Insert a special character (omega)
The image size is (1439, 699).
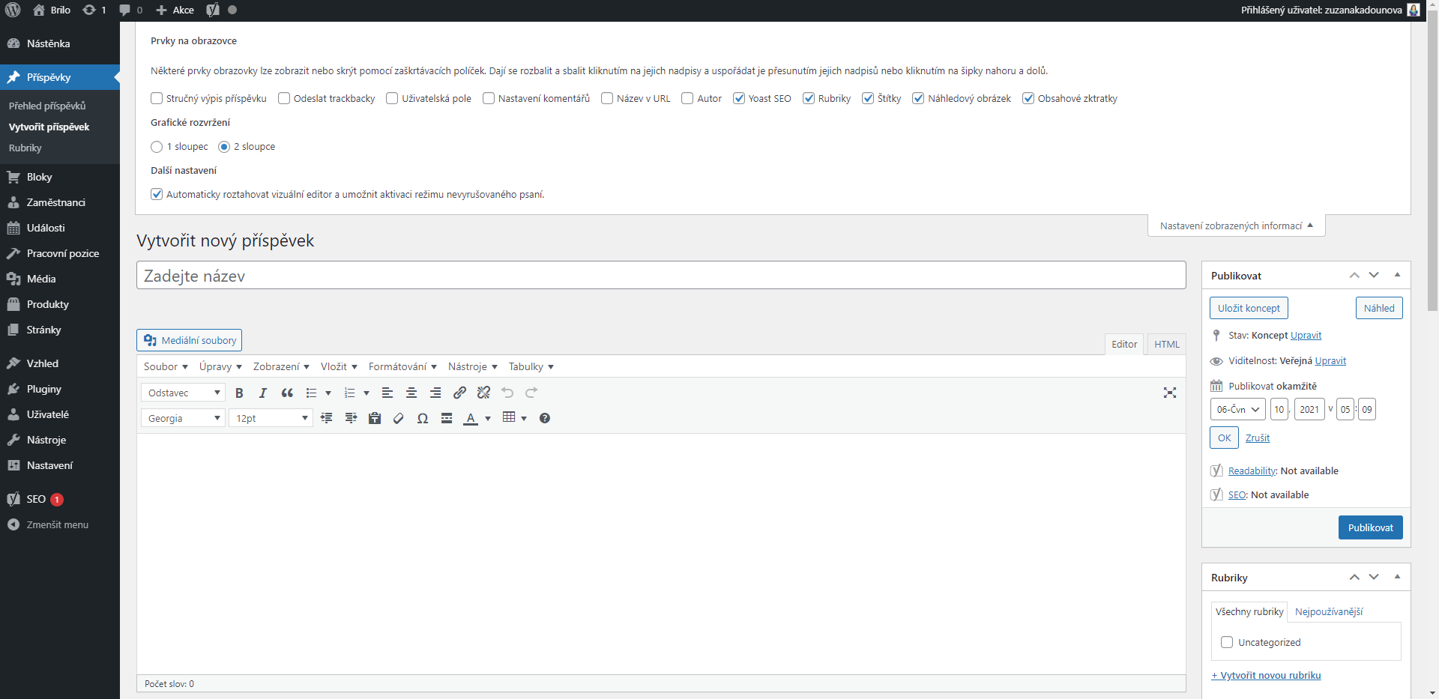pyautogui.click(x=423, y=419)
